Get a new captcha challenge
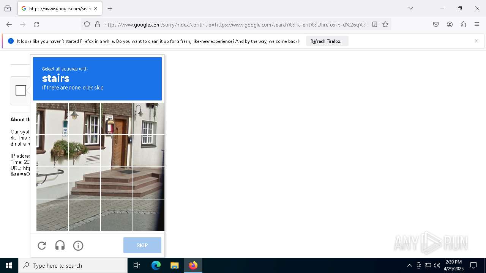This screenshot has width=486, height=273. [x=42, y=246]
